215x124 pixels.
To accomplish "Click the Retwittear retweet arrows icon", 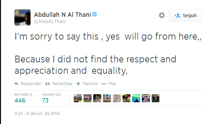I will pyautogui.click(x=47, y=83).
